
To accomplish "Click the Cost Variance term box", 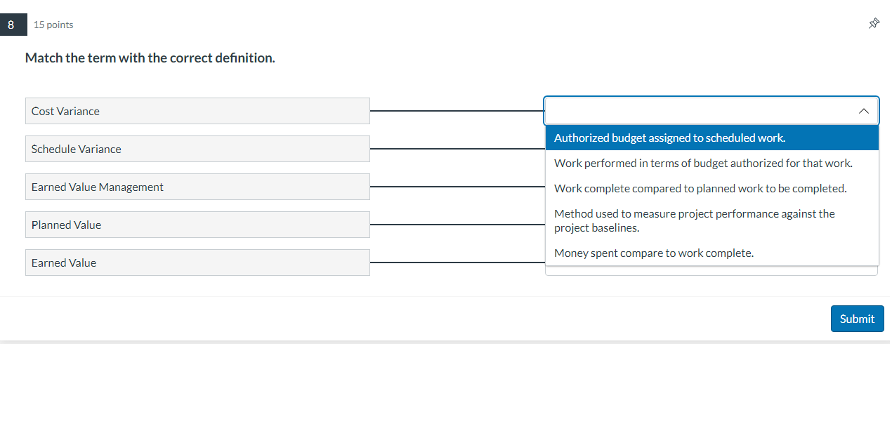I will click(x=197, y=111).
